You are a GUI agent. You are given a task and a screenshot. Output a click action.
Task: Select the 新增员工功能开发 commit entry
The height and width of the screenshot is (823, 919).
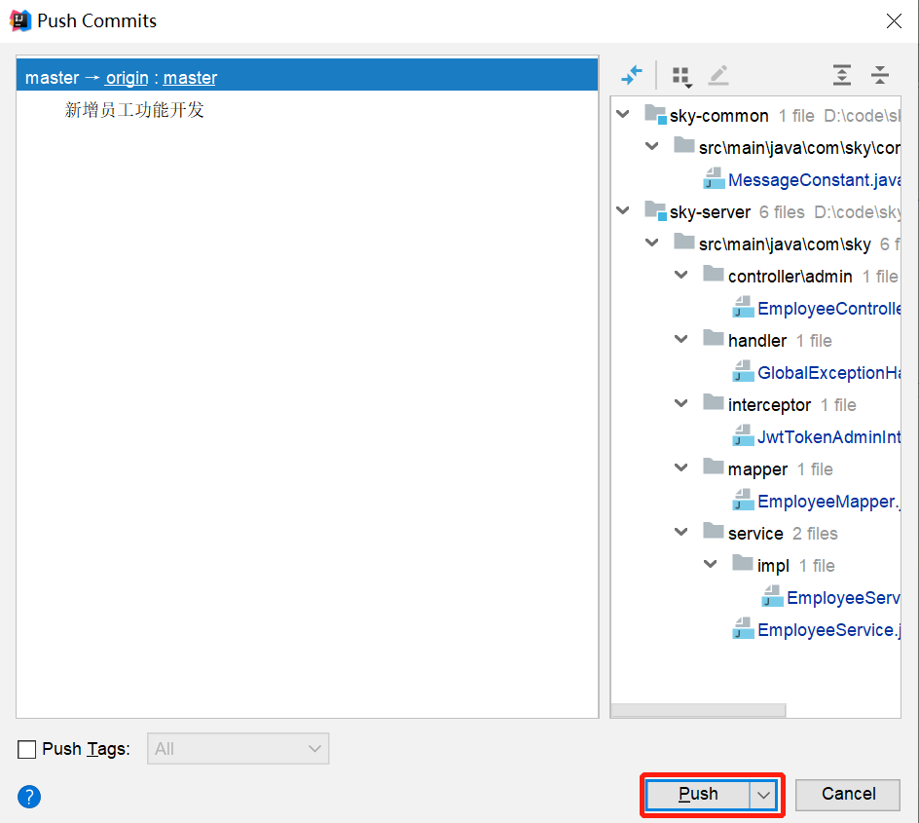pyautogui.click(x=134, y=110)
